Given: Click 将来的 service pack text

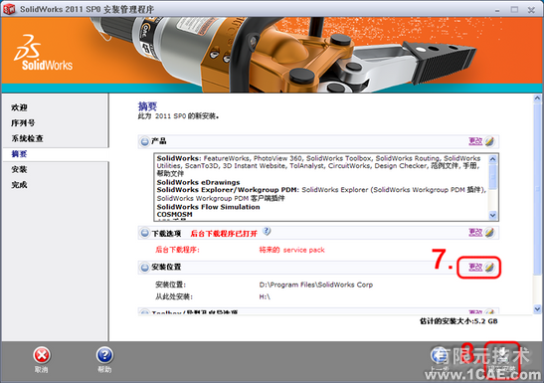Looking at the screenshot, I should pyautogui.click(x=291, y=250).
